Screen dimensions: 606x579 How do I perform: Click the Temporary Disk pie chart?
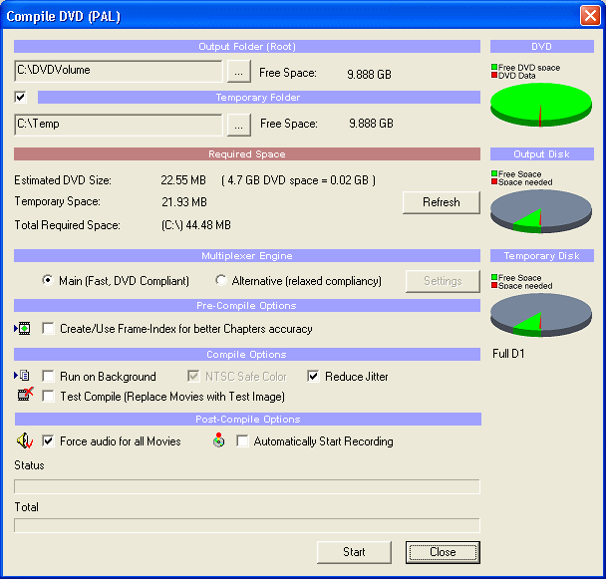tap(541, 315)
